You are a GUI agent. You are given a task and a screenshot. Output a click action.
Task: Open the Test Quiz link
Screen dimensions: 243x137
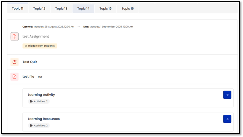click(30, 62)
